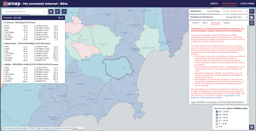Follow the 'documentation technique' link

213,98
